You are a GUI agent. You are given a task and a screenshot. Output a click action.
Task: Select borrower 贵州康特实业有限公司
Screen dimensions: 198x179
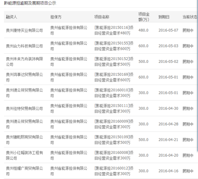pyautogui.click(x=24, y=30)
